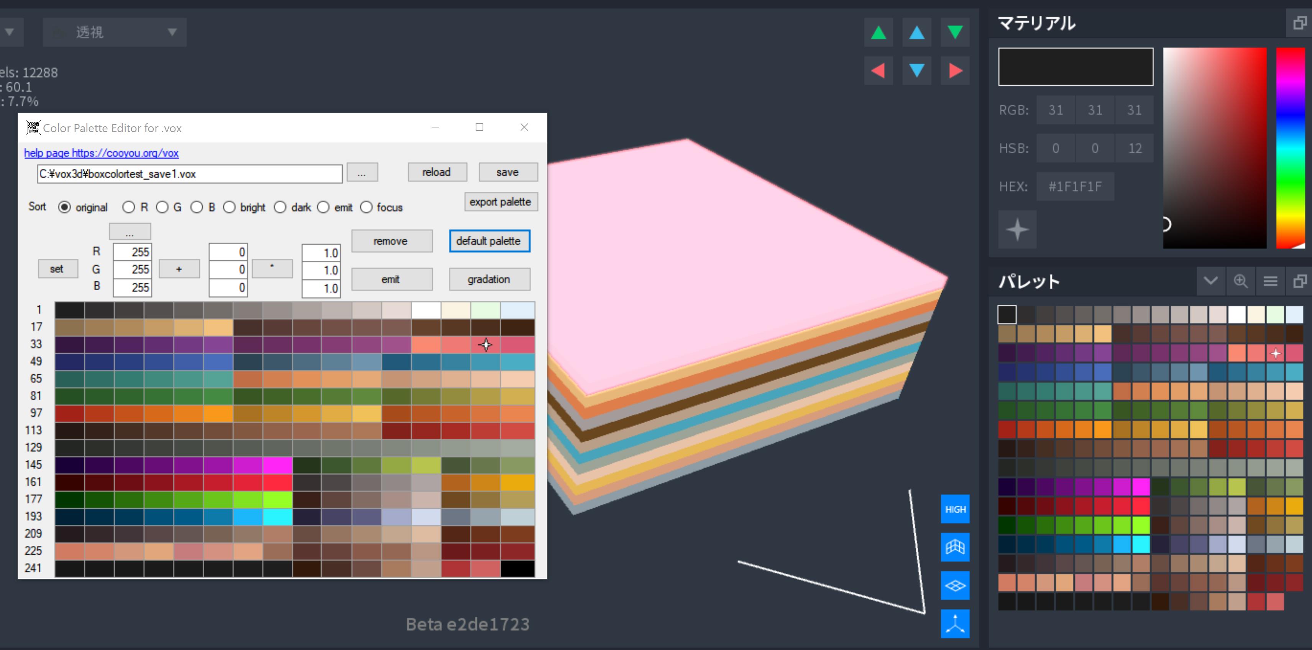Click the blue wireframe grid view icon

(x=955, y=547)
